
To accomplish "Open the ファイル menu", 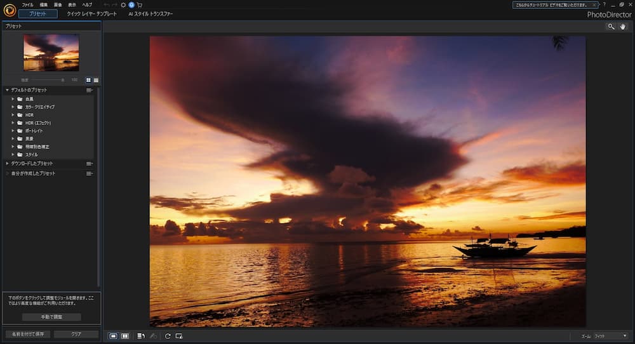I will (x=27, y=5).
